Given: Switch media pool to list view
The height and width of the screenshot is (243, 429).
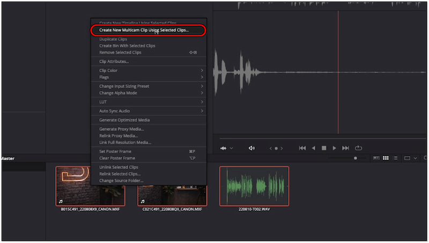Looking at the screenshot, I should pyautogui.click(x=395, y=158).
